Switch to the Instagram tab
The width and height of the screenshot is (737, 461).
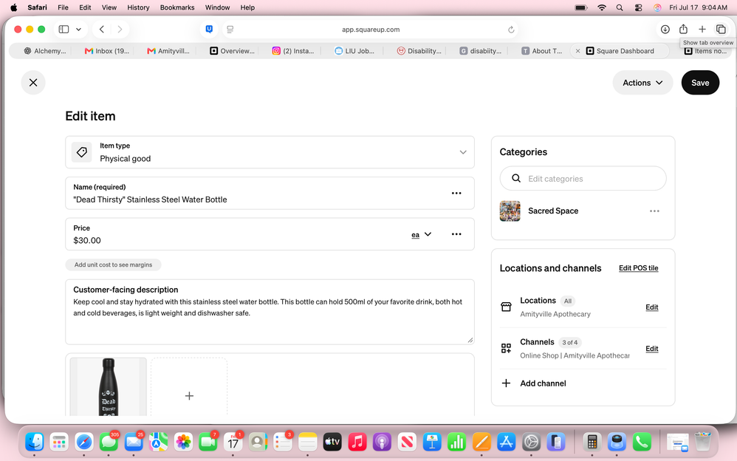pos(293,51)
